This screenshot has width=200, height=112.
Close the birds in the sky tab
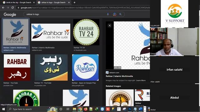tap(34, 2)
